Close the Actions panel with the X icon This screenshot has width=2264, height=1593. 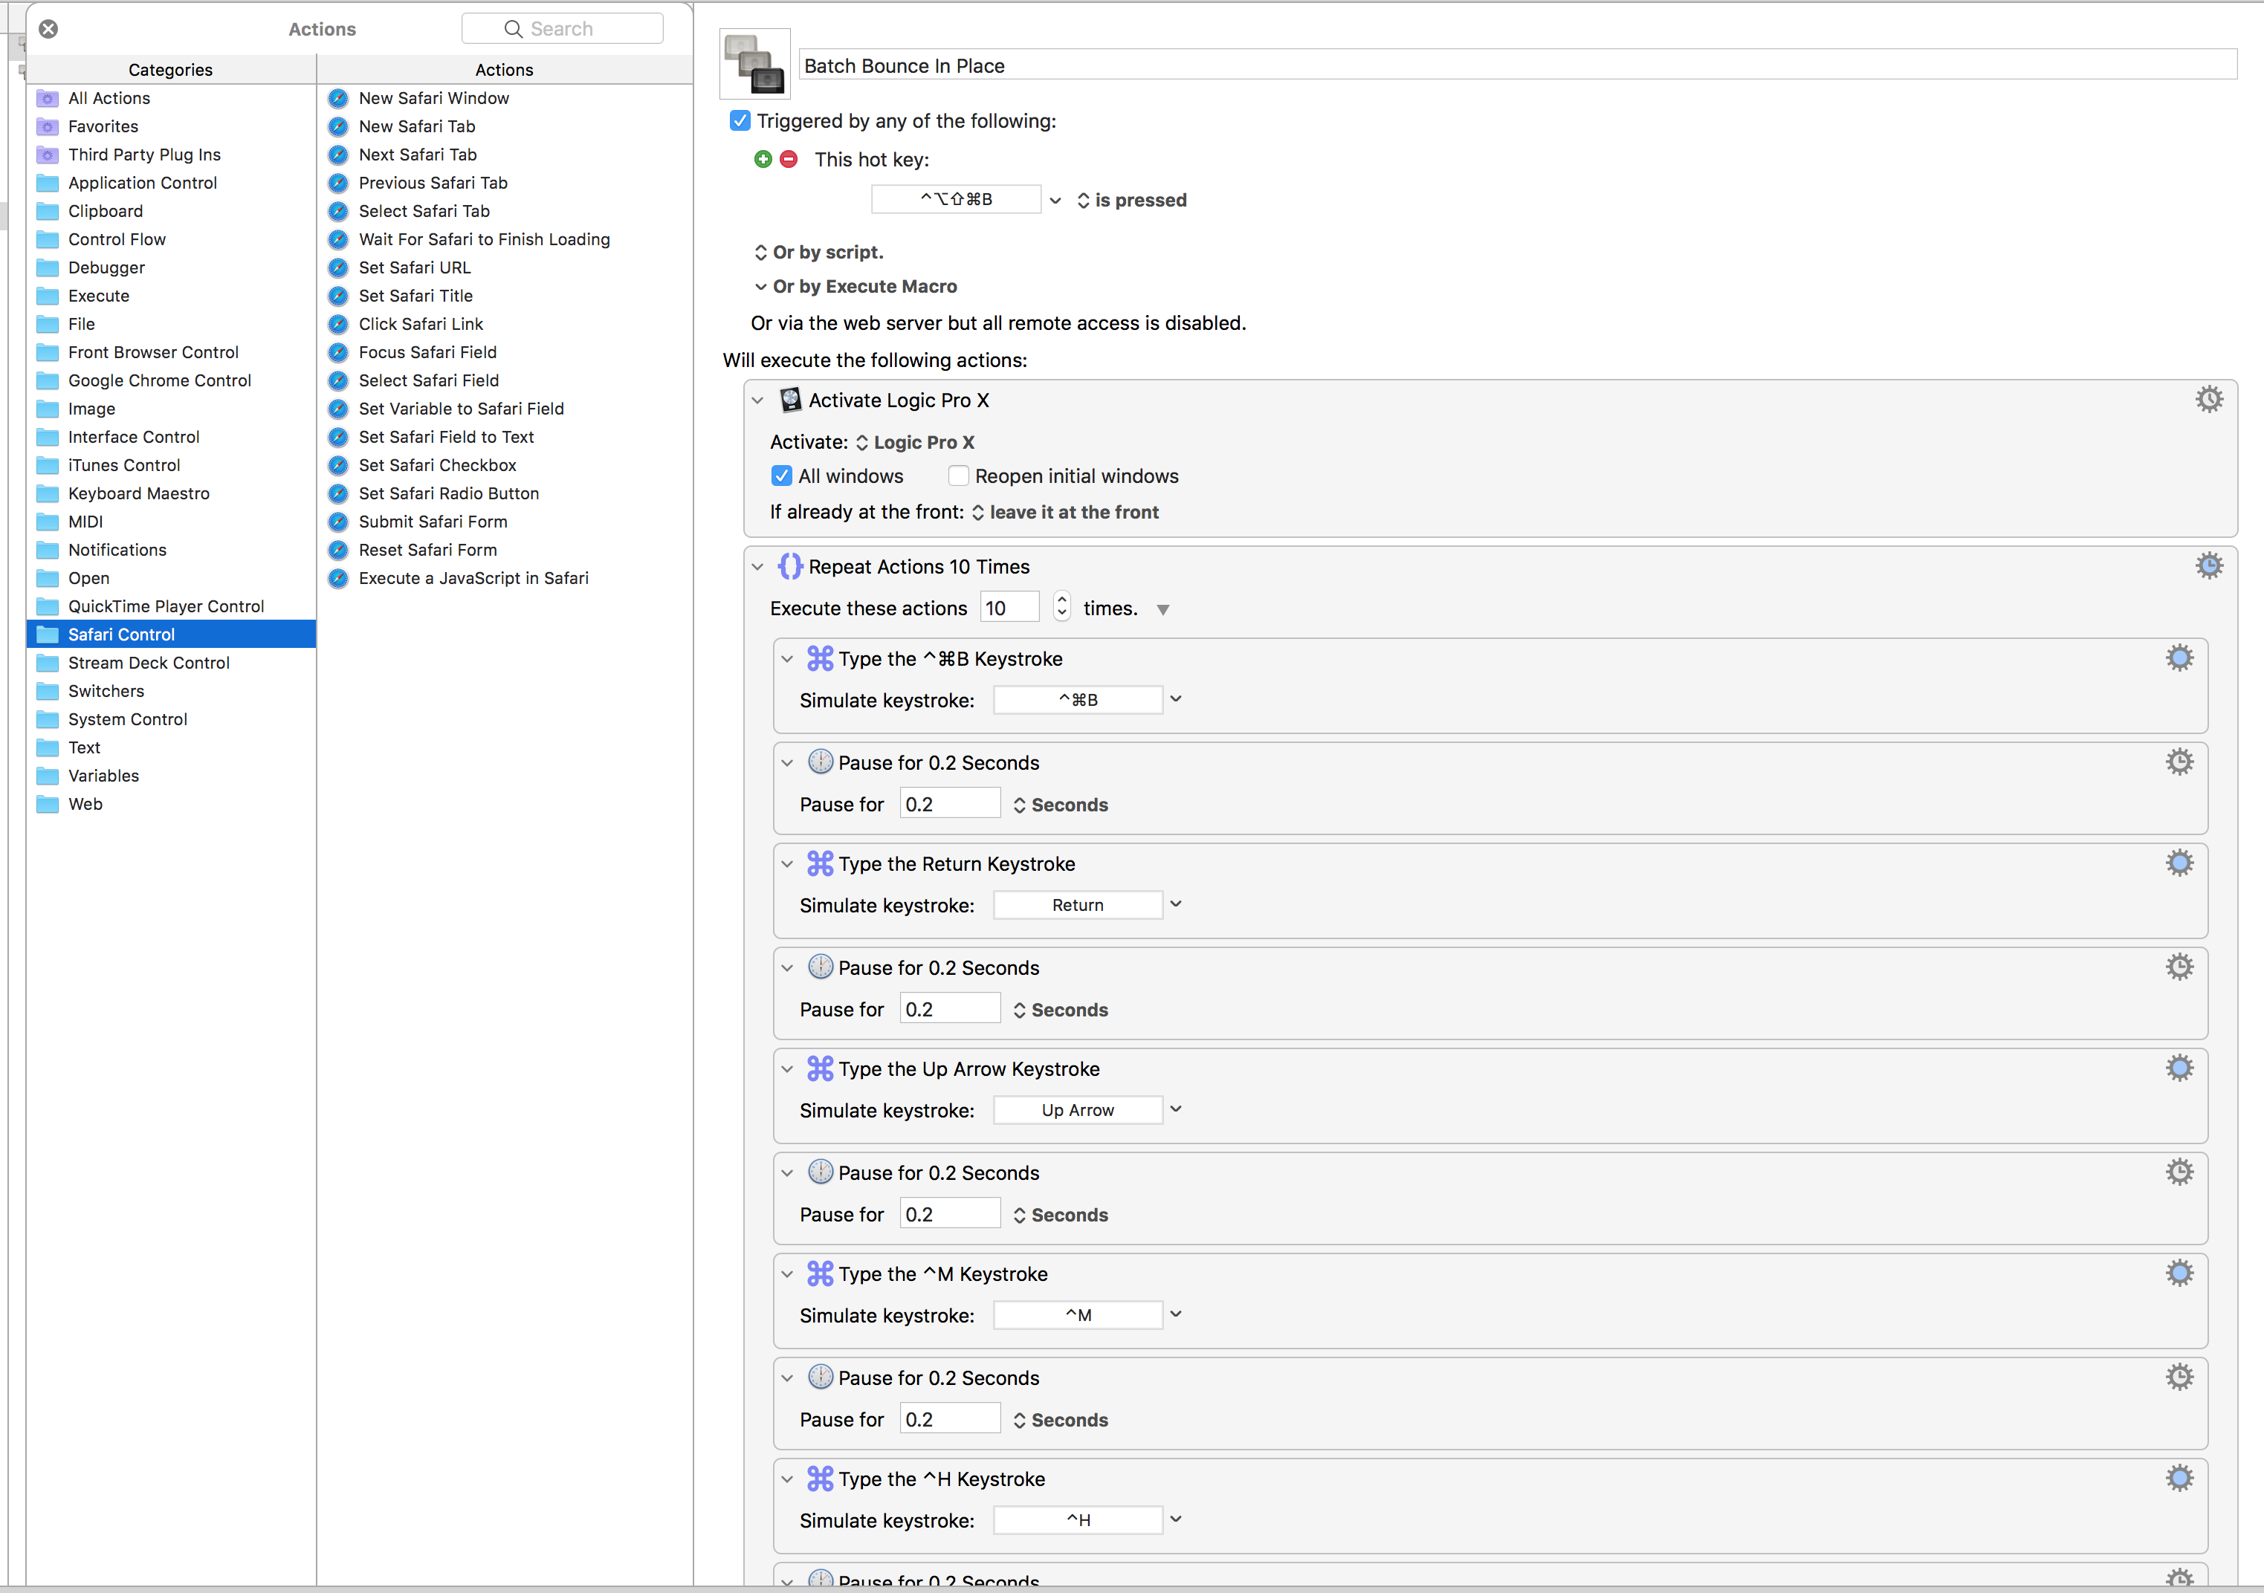[x=48, y=28]
